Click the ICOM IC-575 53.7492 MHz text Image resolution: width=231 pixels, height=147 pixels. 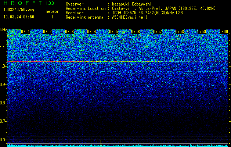(148, 13)
